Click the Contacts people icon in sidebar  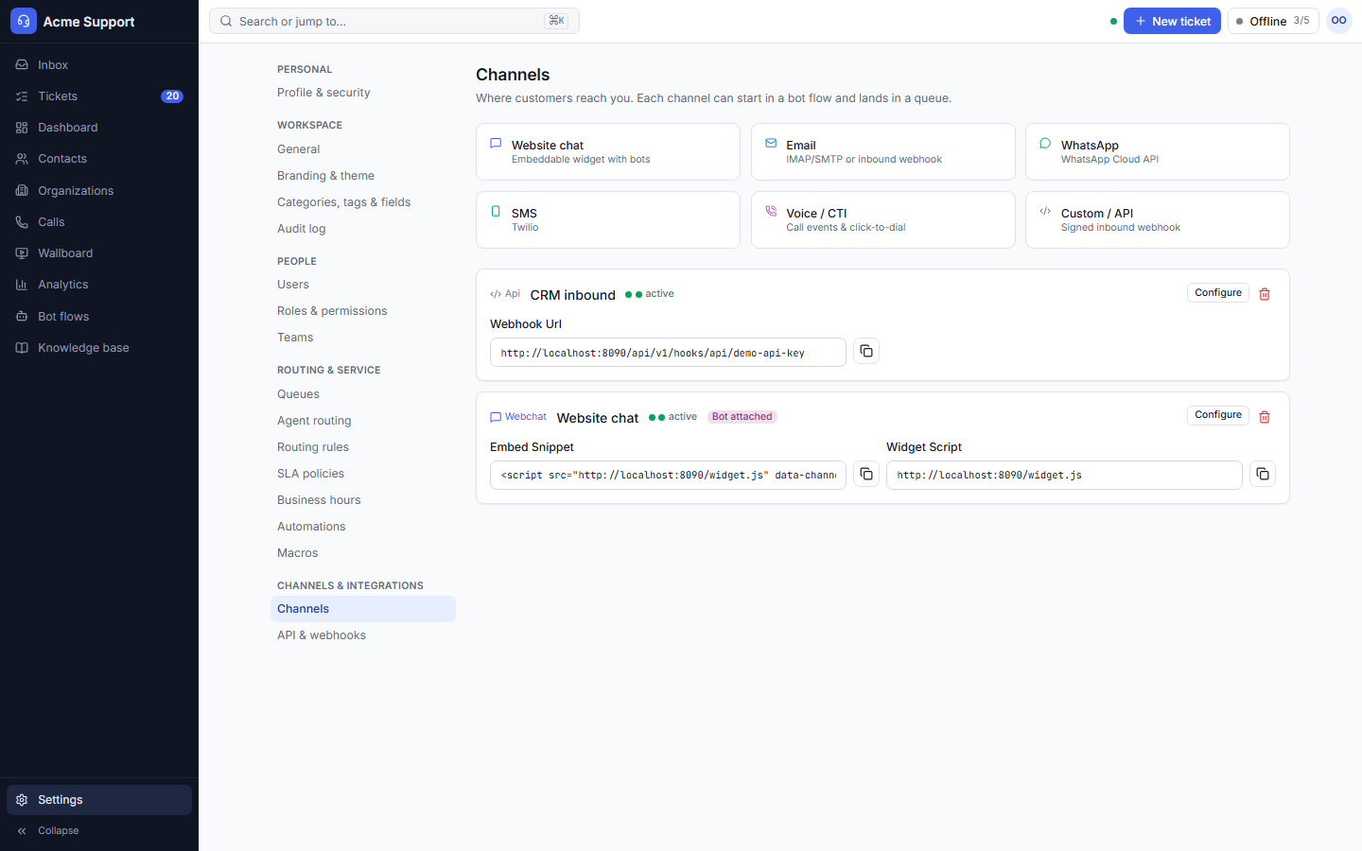[x=22, y=159]
